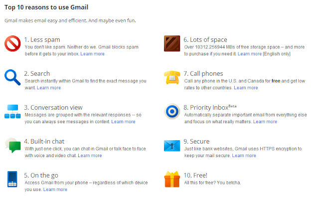Open Learn more under Call phones

246,88
